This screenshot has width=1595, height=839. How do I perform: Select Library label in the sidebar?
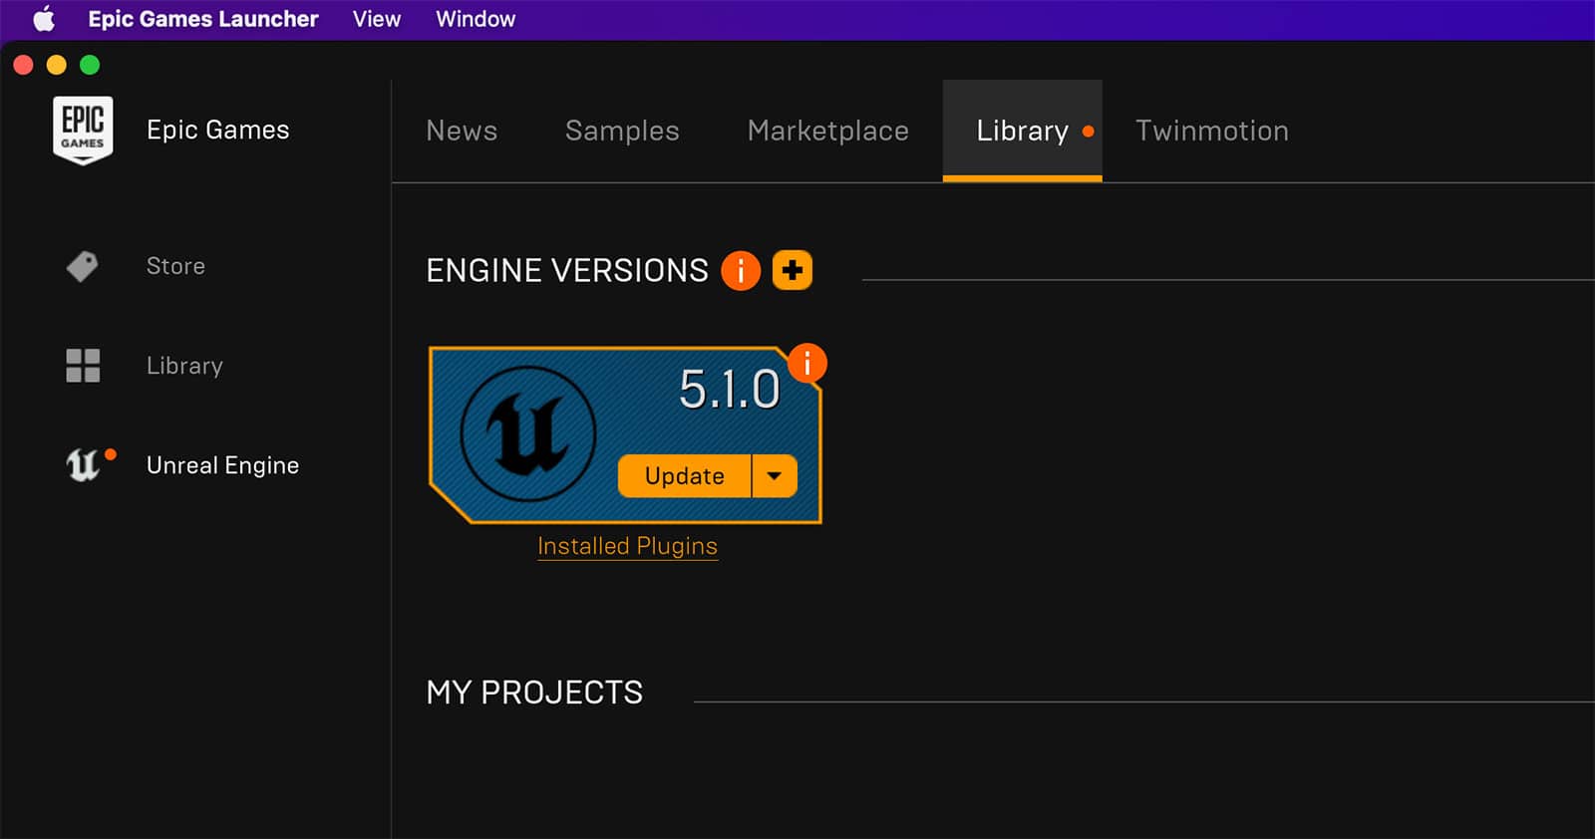(184, 366)
